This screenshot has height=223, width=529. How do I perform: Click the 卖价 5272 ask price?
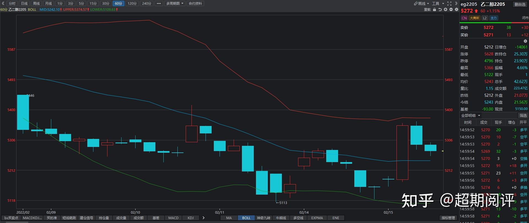coord(488,28)
